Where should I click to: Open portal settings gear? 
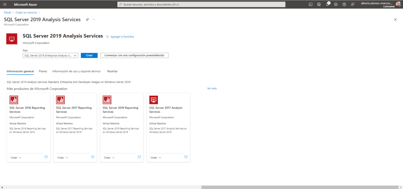coord(336,4)
